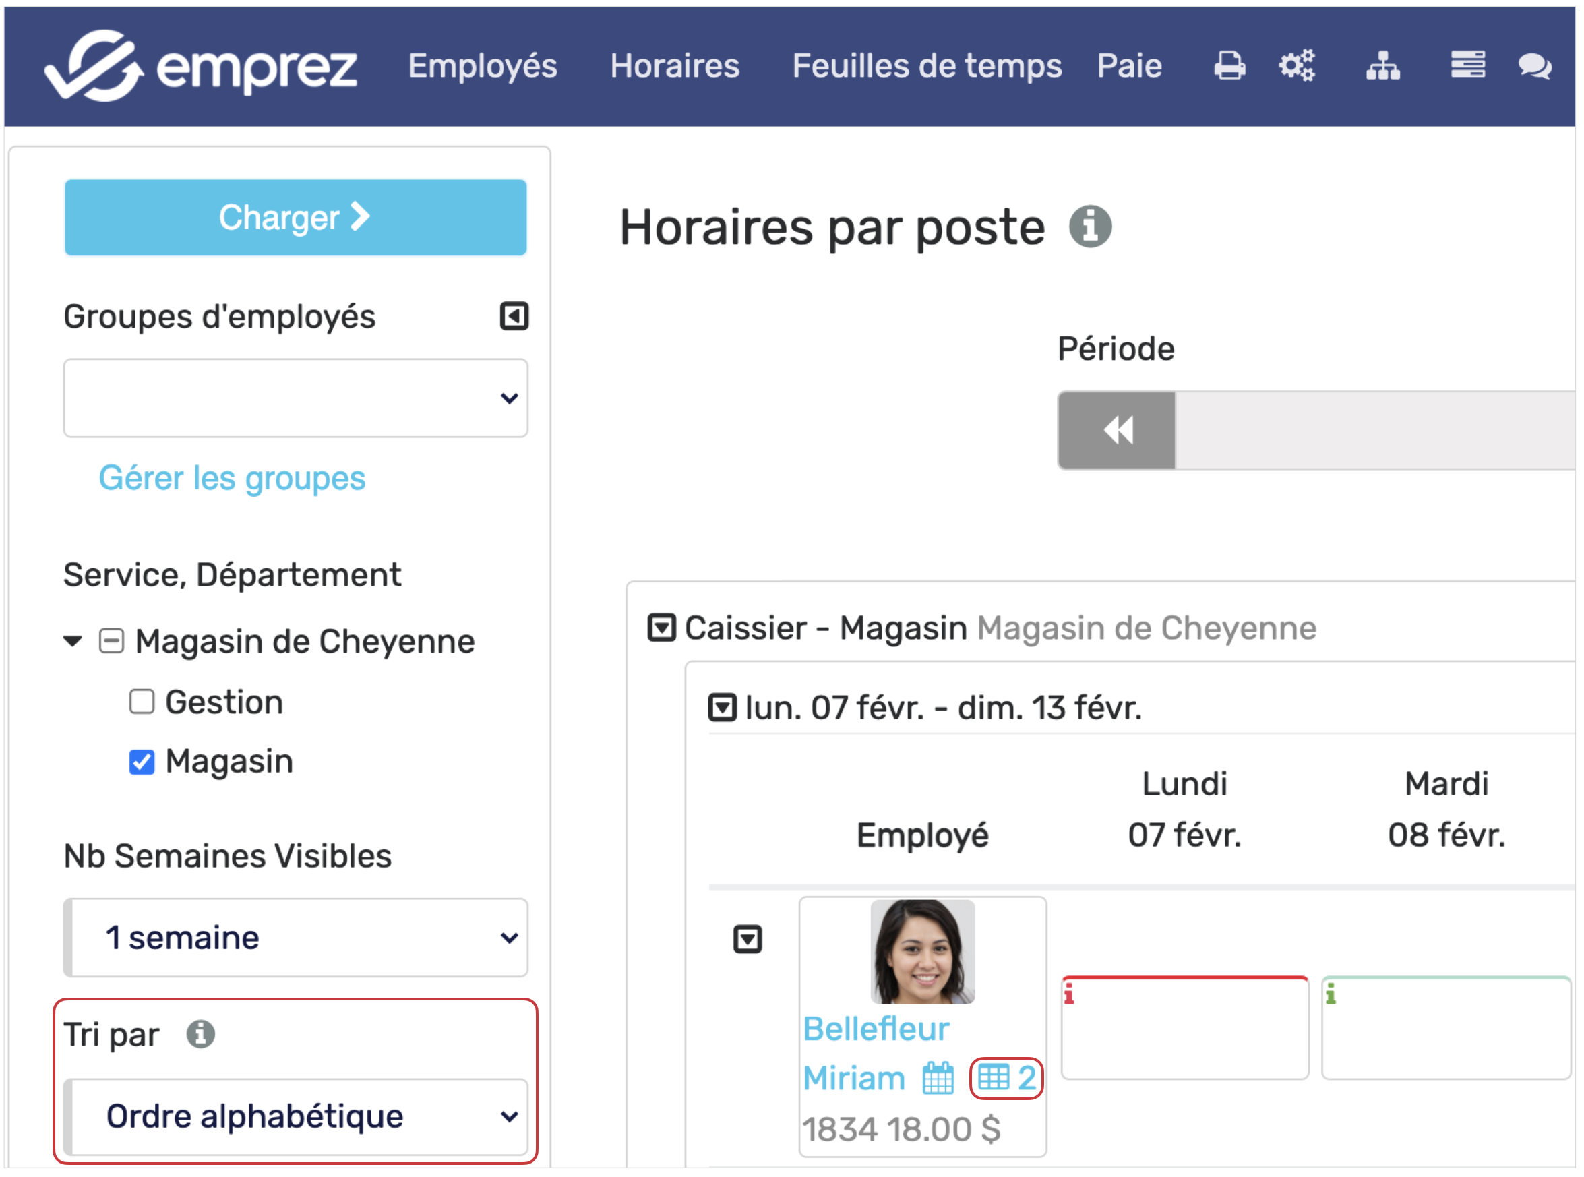Open settings gears icon in header
This screenshot has height=1177, width=1584.
coord(1296,65)
